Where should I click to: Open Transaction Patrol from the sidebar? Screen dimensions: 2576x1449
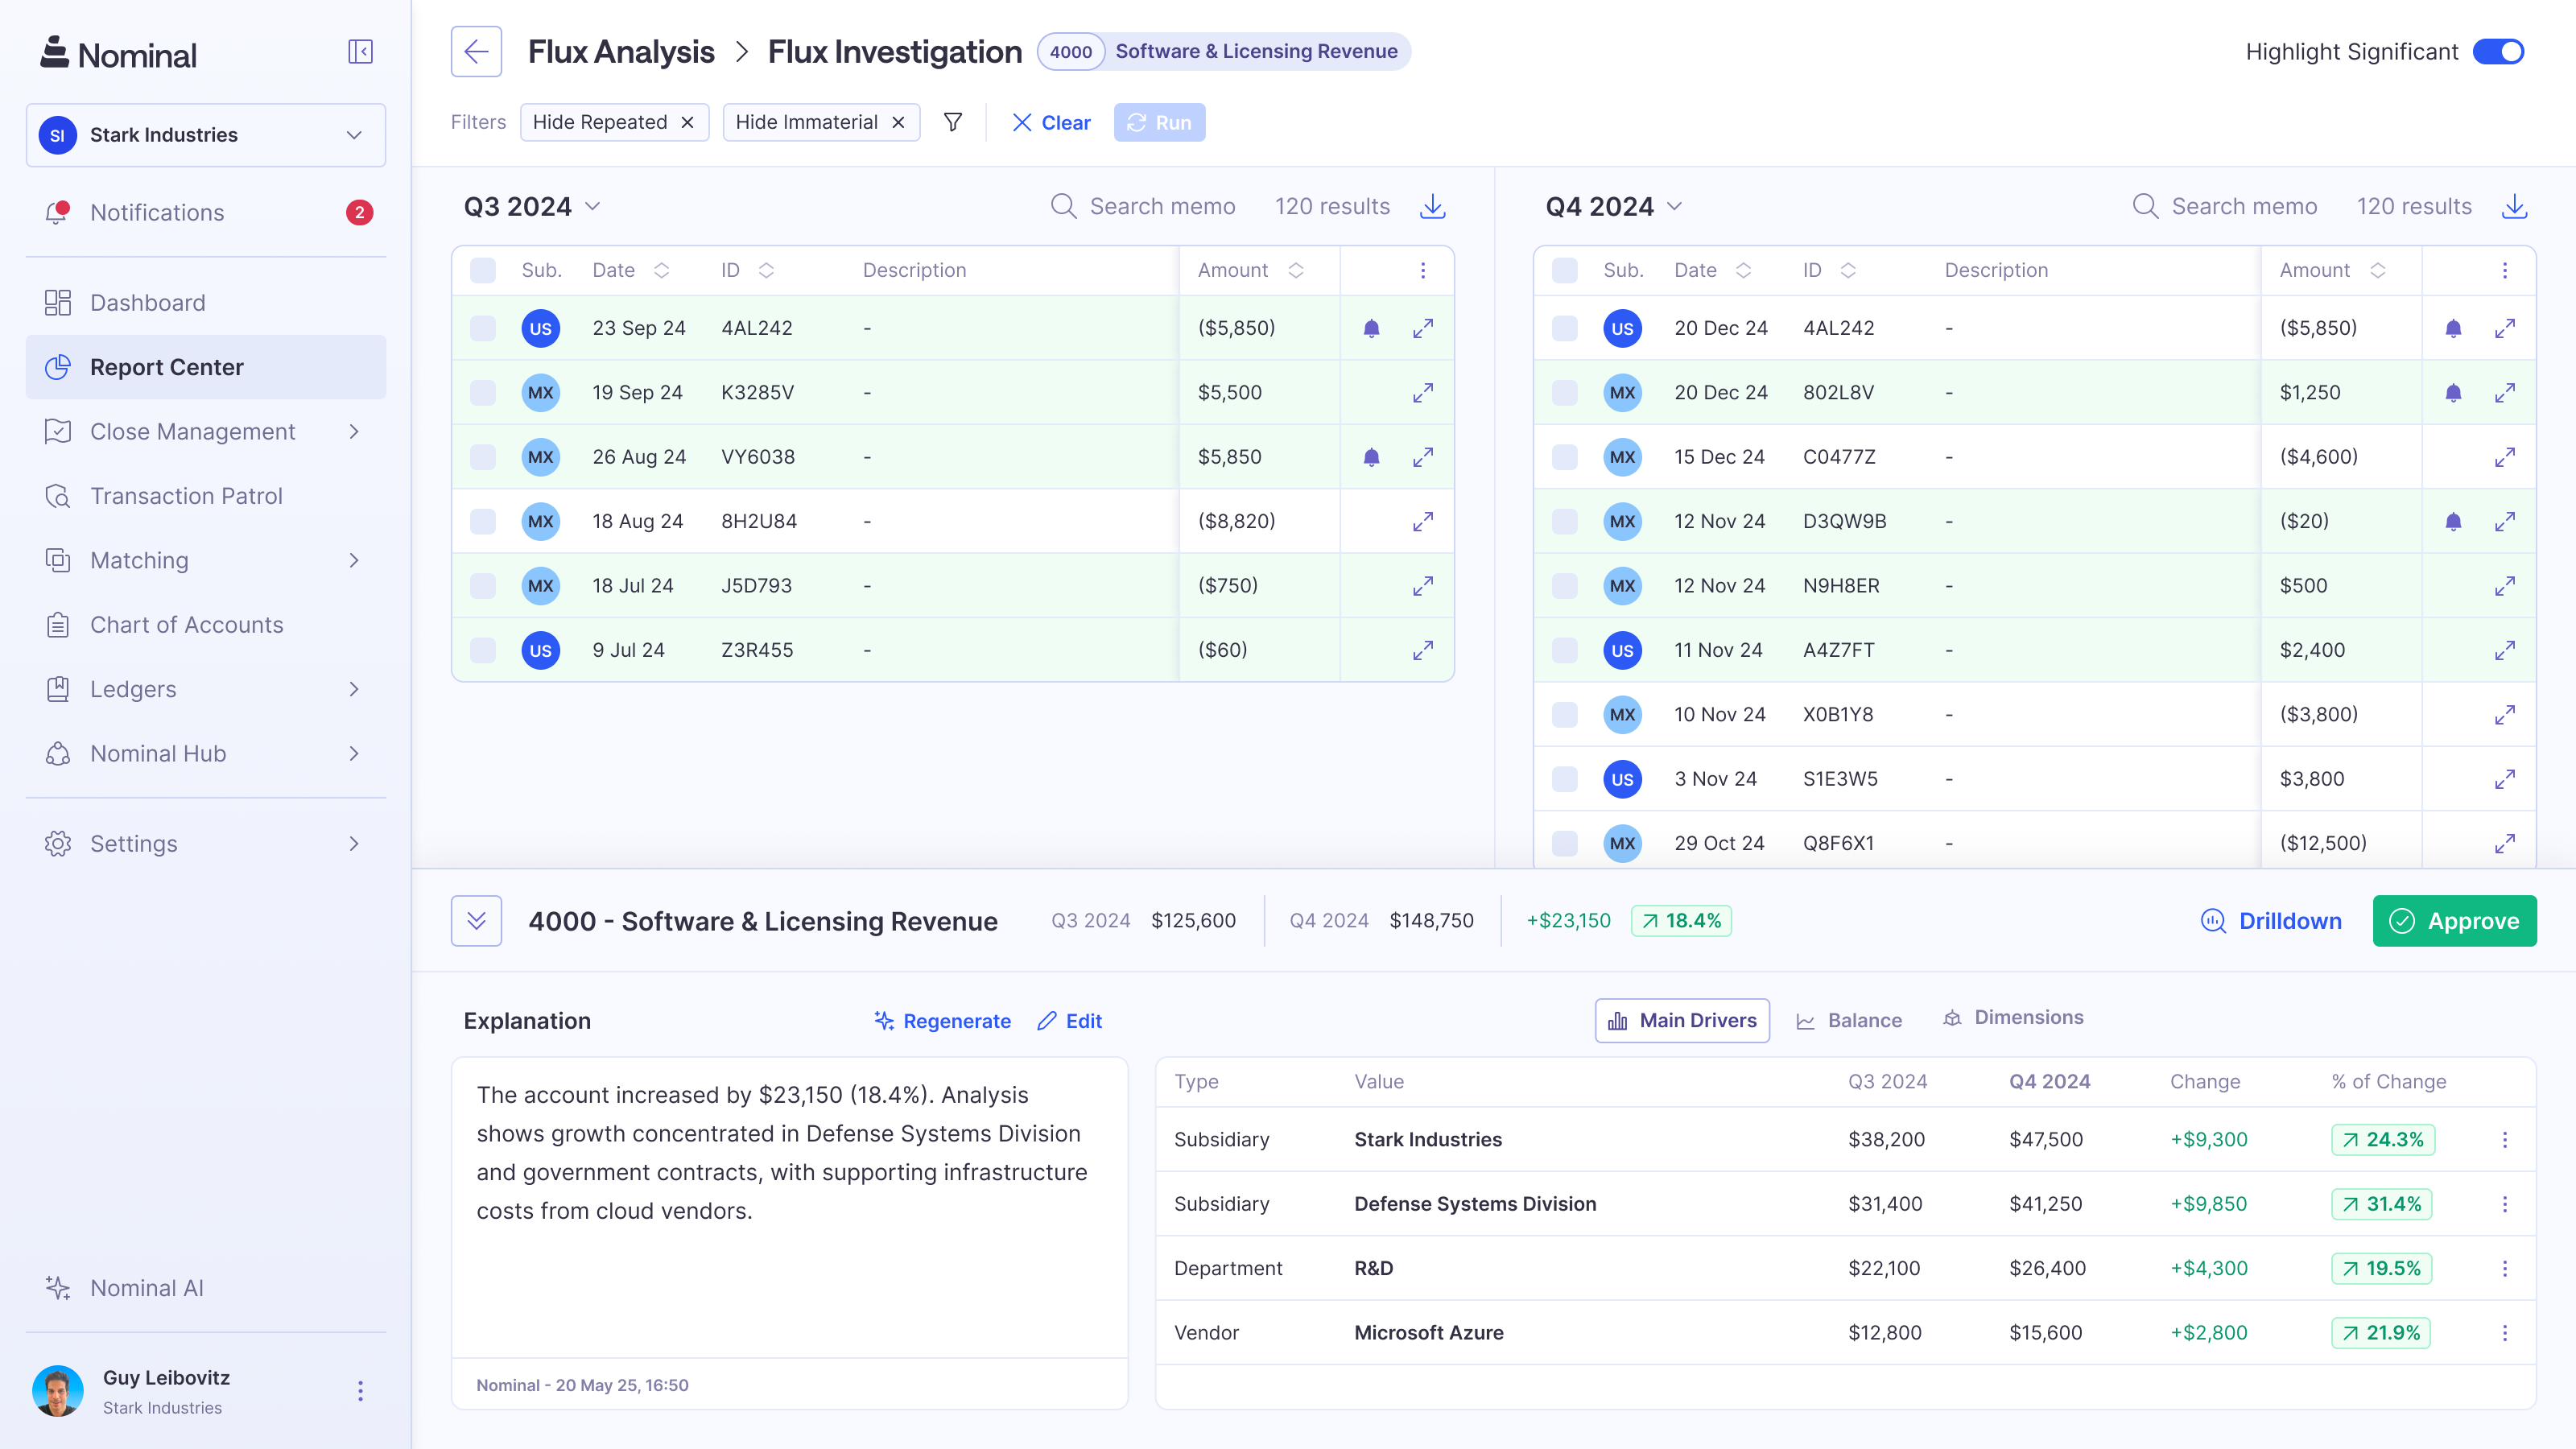(x=185, y=495)
